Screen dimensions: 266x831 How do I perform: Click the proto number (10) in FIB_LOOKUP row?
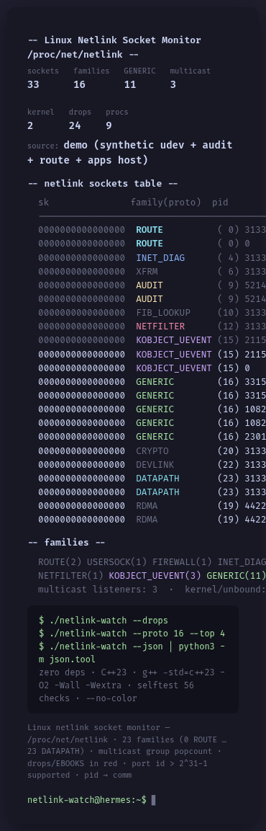(x=229, y=313)
